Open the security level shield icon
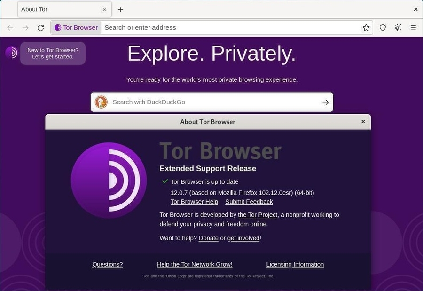Screen dimensions: 423x291 383,28
